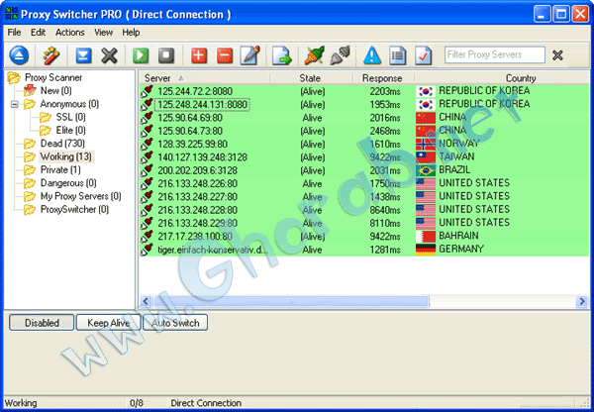This screenshot has width=594, height=412.
Task: Click the plug icon beside 125.244.72.2:8080
Action: (x=147, y=91)
